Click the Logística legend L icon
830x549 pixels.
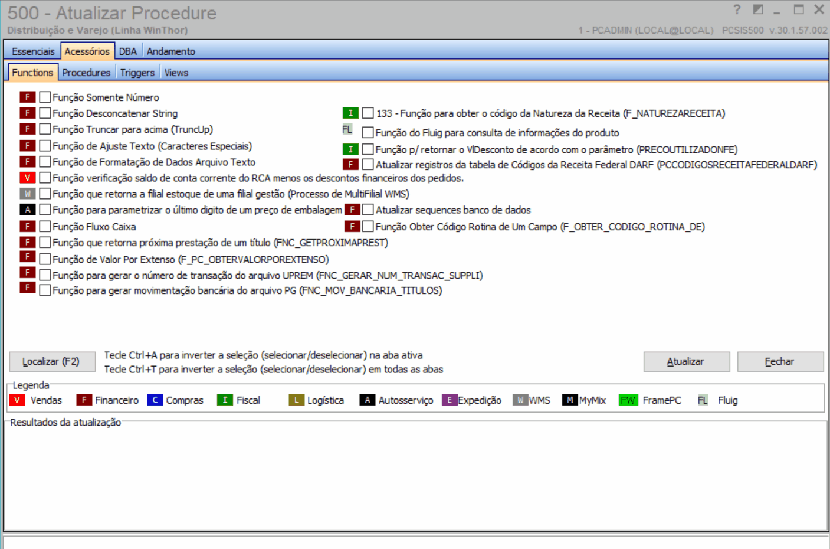(x=296, y=400)
